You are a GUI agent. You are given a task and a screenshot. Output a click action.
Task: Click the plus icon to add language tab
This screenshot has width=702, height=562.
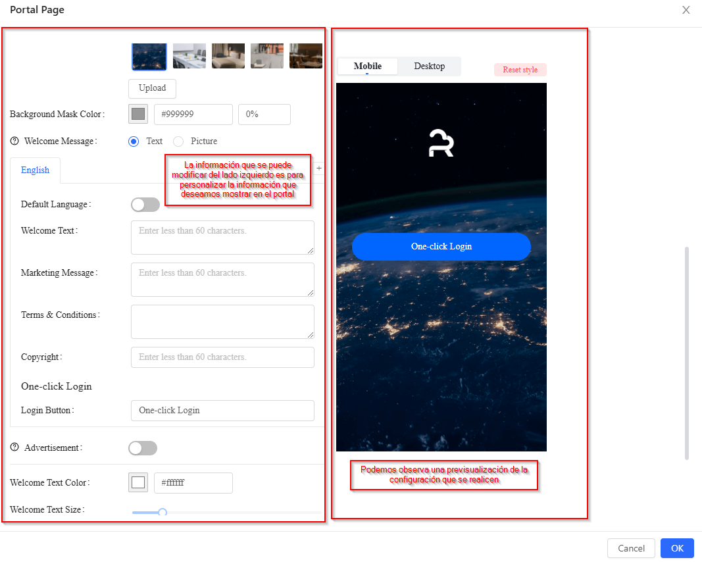point(319,168)
